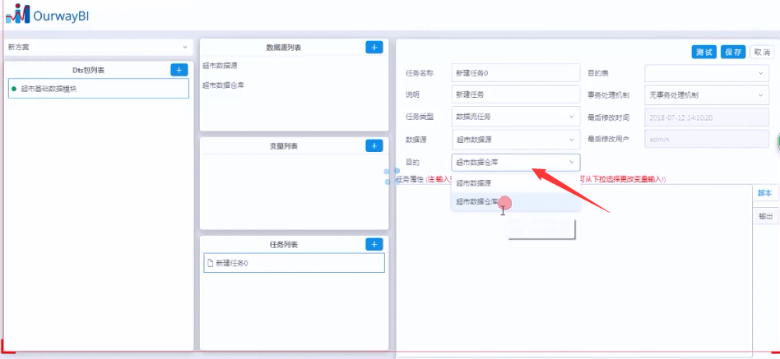Open the 数据源 dropdown
Viewport: 780px width, 359px height.
[516, 140]
